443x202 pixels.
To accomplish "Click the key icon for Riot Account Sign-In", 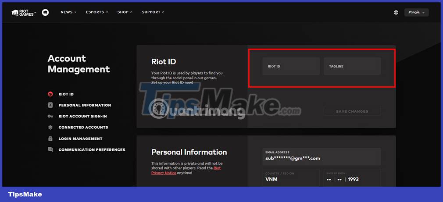I will (50, 116).
